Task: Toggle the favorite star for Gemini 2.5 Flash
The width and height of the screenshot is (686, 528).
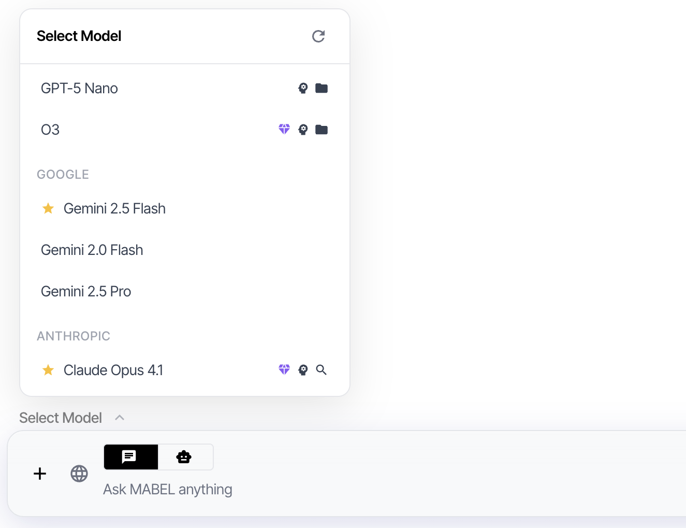Action: (x=48, y=208)
